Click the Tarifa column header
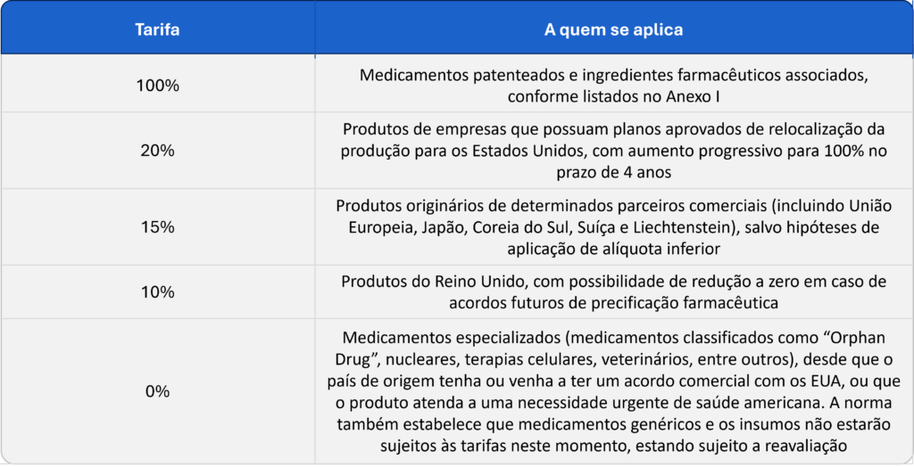Viewport: 914px width, 467px height. 157,29
